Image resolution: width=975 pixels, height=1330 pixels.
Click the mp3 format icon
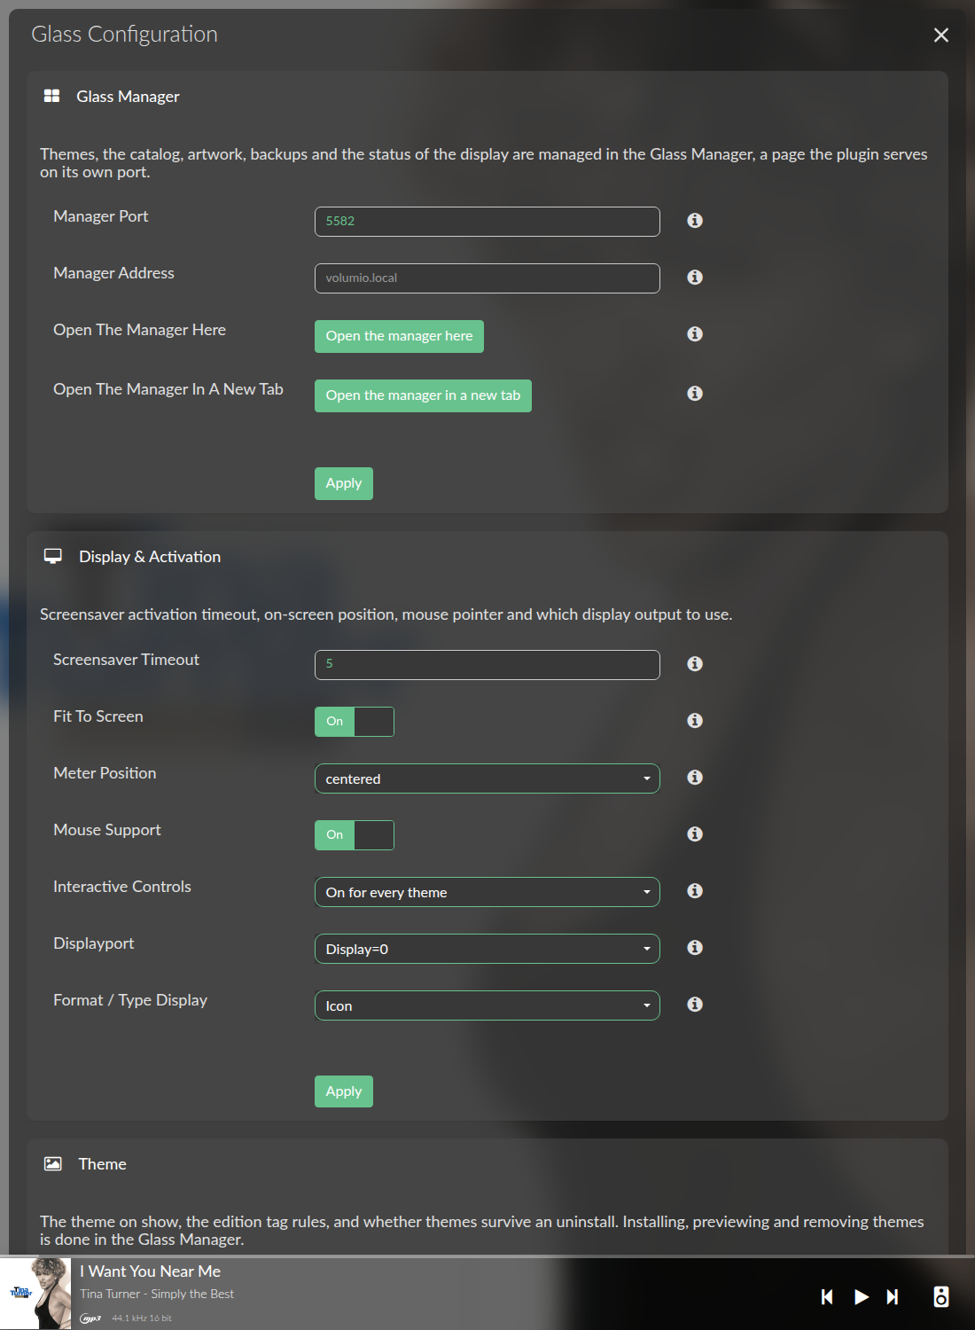(x=90, y=1318)
